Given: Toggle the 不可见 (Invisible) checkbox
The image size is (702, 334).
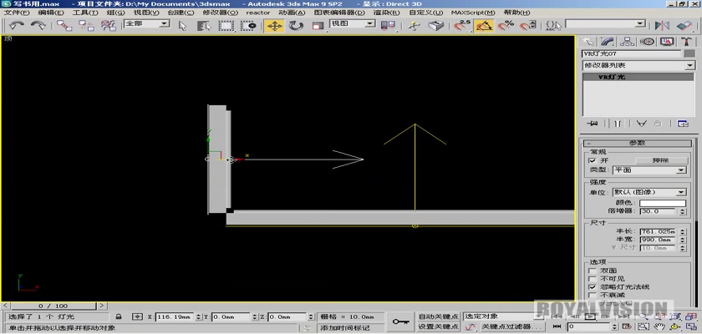Looking at the screenshot, I should pyautogui.click(x=593, y=279).
